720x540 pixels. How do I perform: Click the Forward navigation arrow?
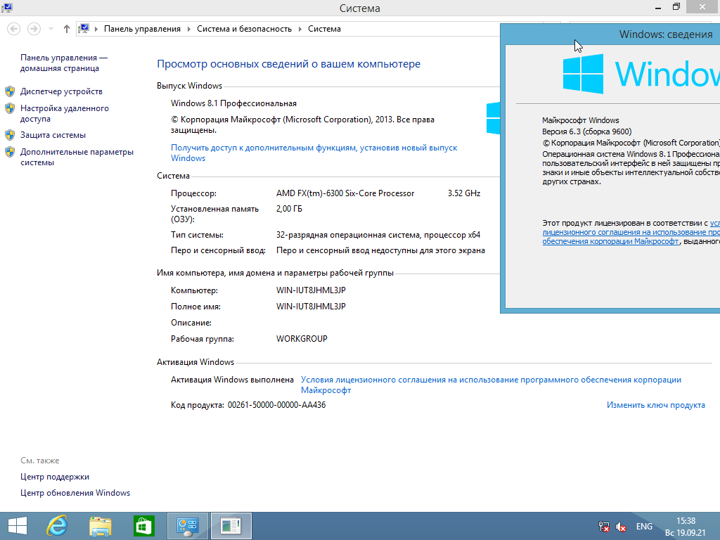[x=34, y=29]
